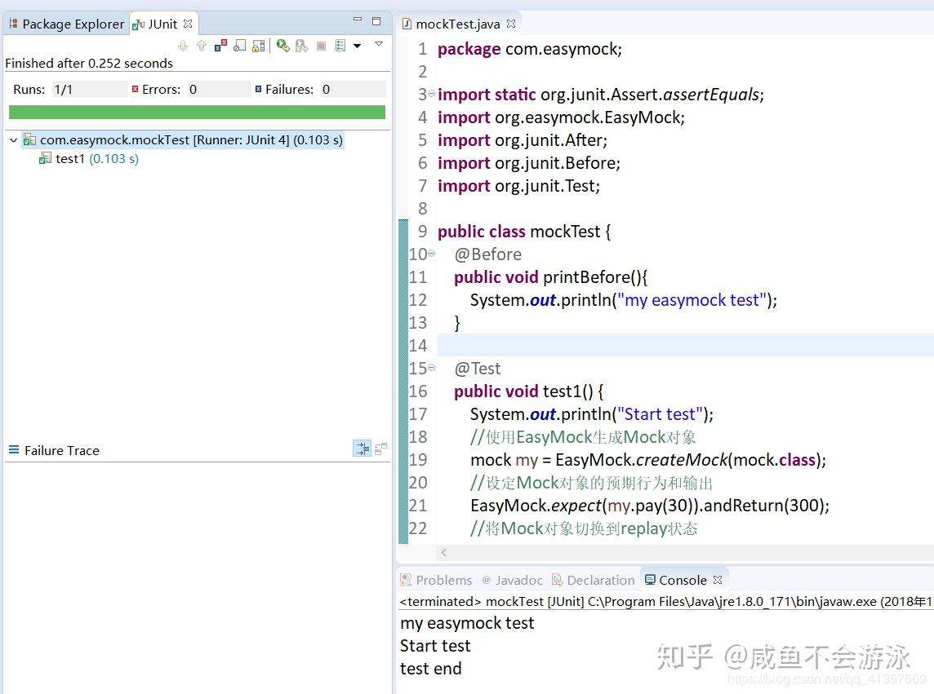934x694 pixels.
Task: Click the Failures count label
Action: click(289, 89)
